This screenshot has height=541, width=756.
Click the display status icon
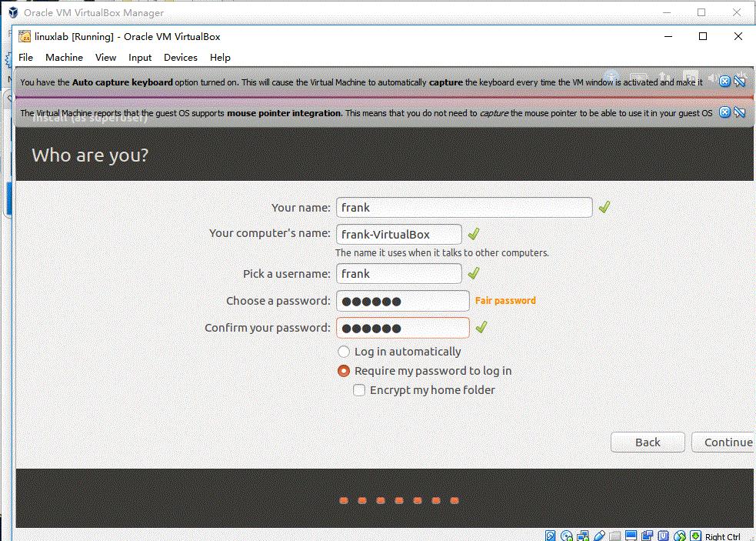pos(631,536)
